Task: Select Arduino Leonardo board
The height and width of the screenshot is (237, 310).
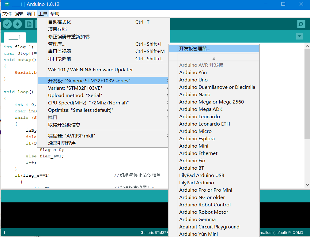Action: pos(214,116)
